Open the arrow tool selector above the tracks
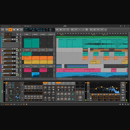 tap(17, 34)
